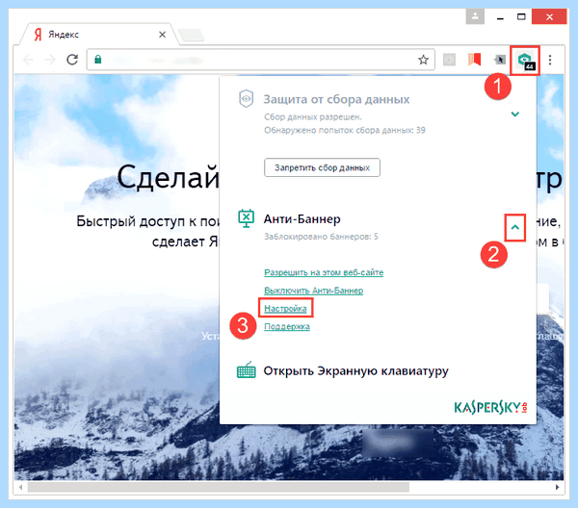
Task: Open the Kaspersky Protection extension icon
Action: 525,61
